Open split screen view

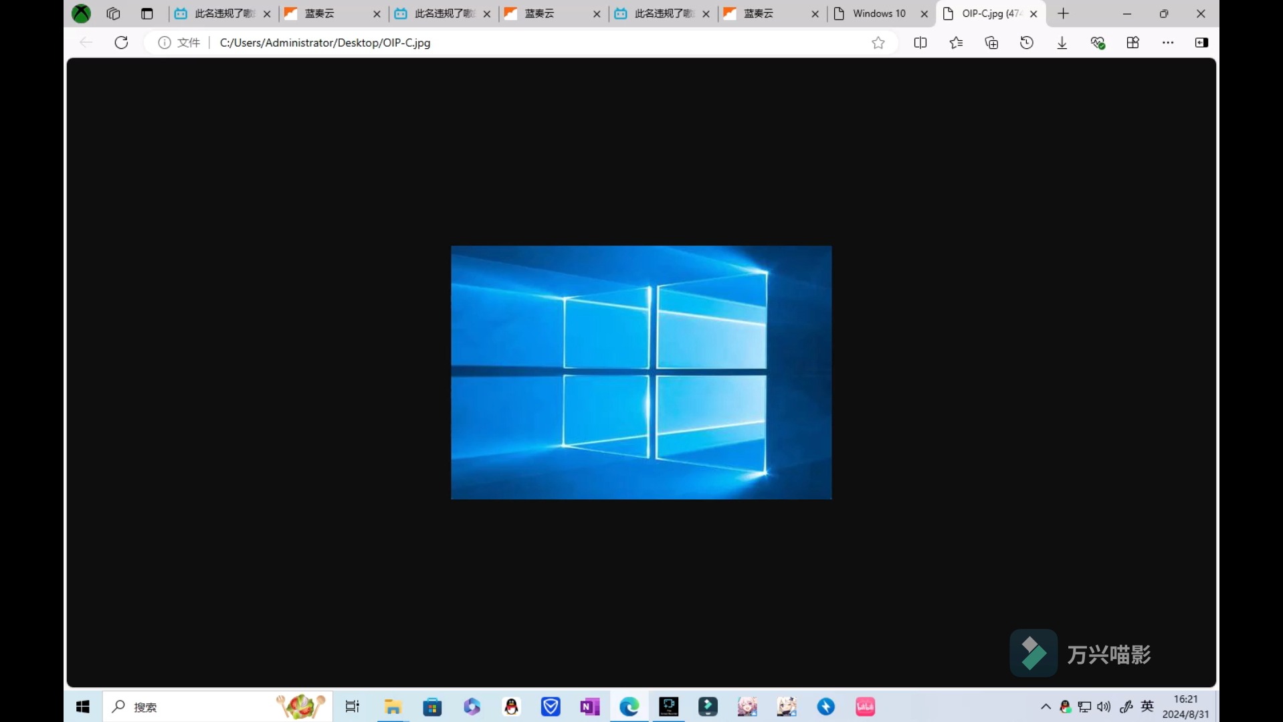point(920,43)
